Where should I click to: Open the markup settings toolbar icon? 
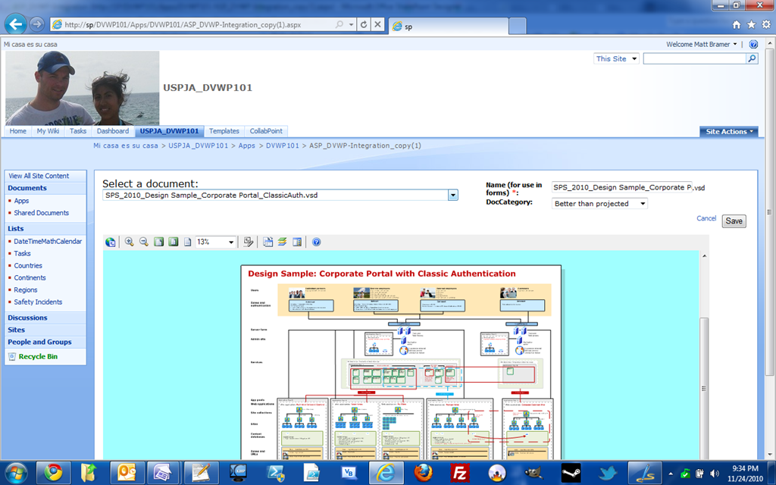(297, 242)
